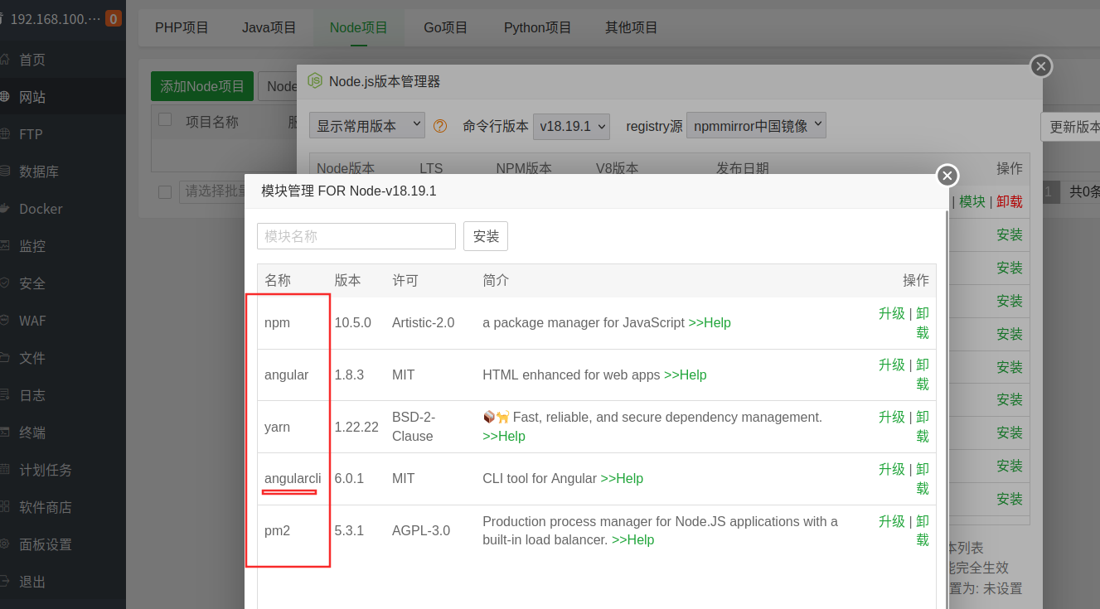
Task: Focus the 模块名称 module name input field
Action: [356, 236]
